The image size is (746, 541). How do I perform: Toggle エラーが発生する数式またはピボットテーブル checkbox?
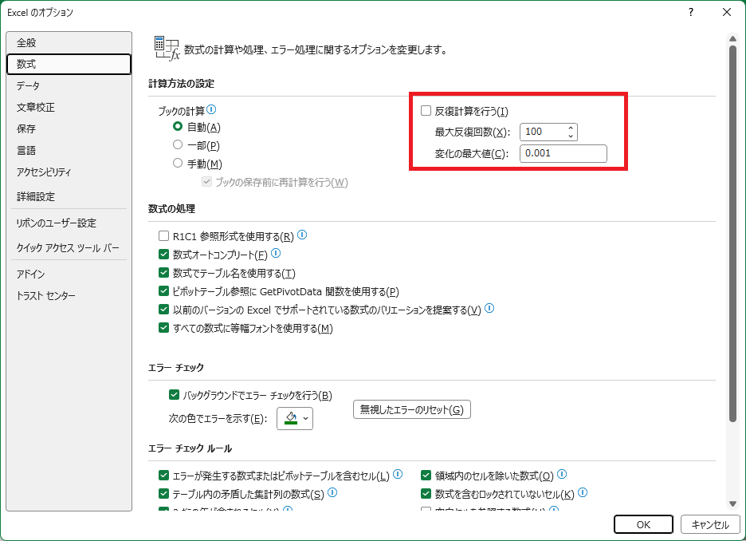[x=163, y=476]
